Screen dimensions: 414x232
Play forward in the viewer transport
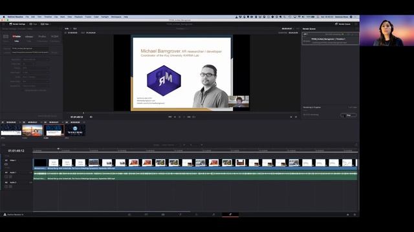tap(184, 117)
